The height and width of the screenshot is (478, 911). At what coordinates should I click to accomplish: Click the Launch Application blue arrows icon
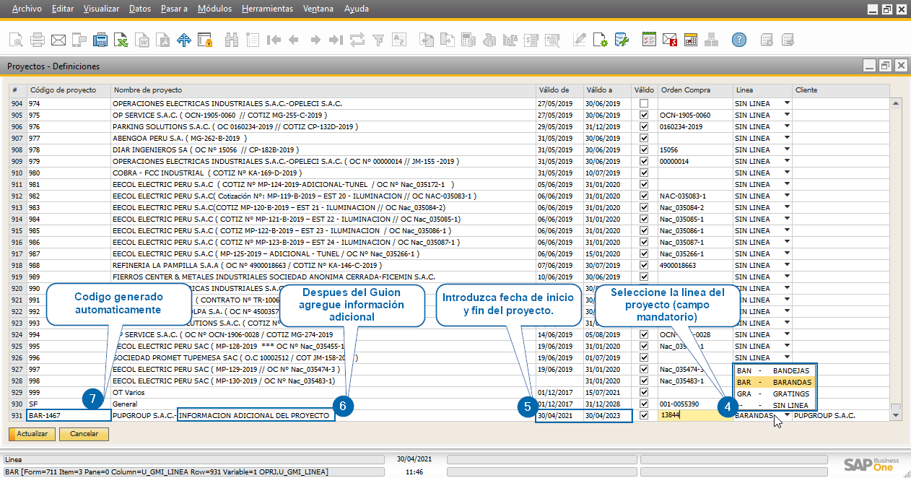point(184,40)
